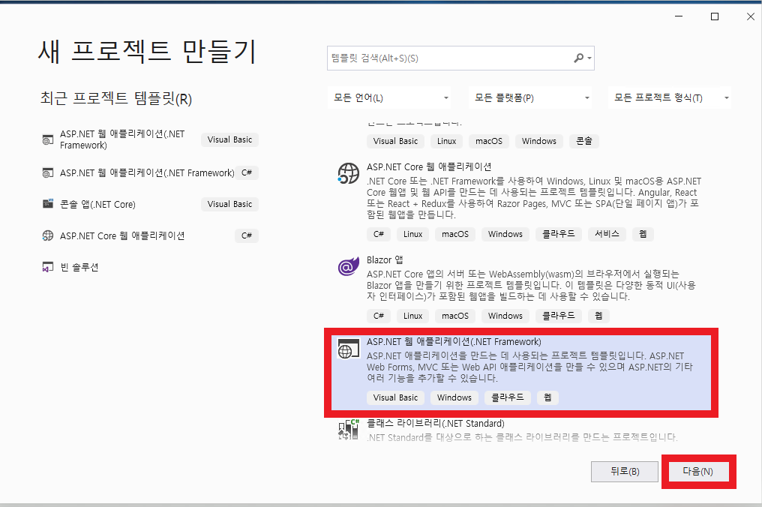The height and width of the screenshot is (507, 762).
Task: Click icon of recent ASP.NET Visual Basic template
Action: tap(48, 140)
